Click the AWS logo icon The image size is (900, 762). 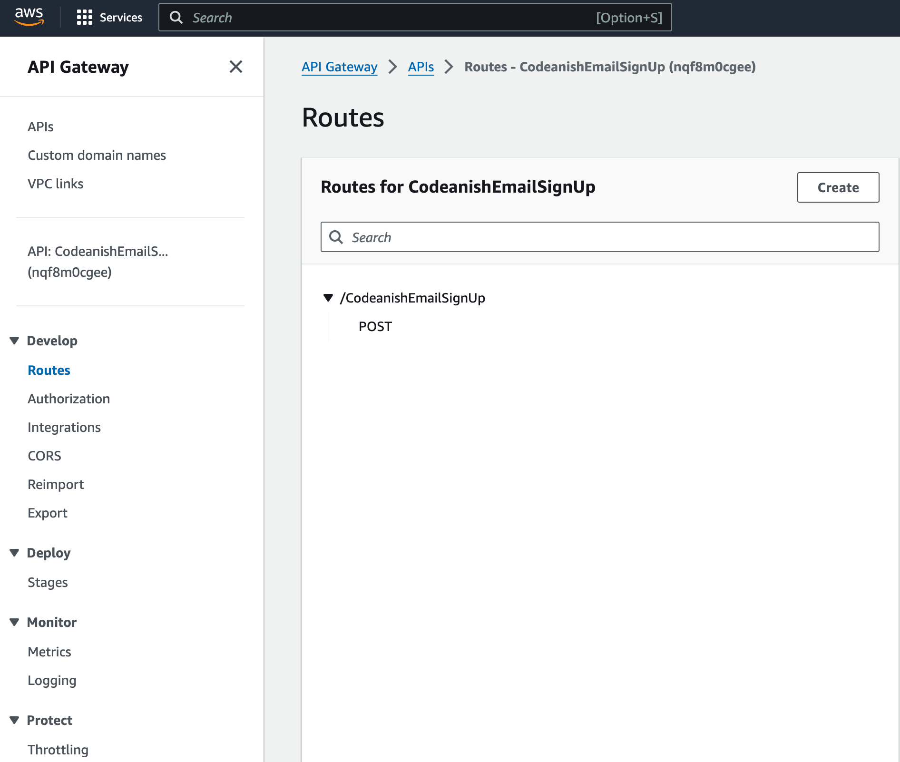(x=29, y=17)
